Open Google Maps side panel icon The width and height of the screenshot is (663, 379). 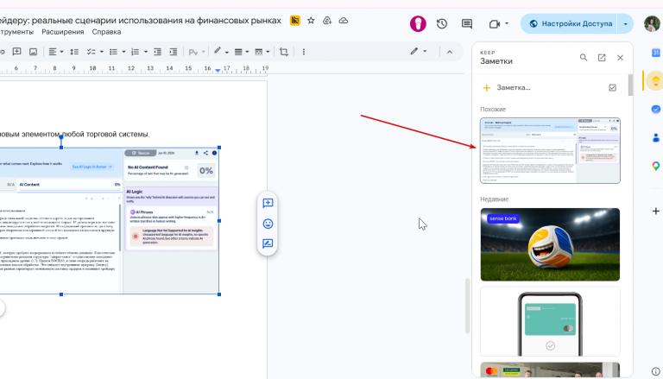coord(655,166)
